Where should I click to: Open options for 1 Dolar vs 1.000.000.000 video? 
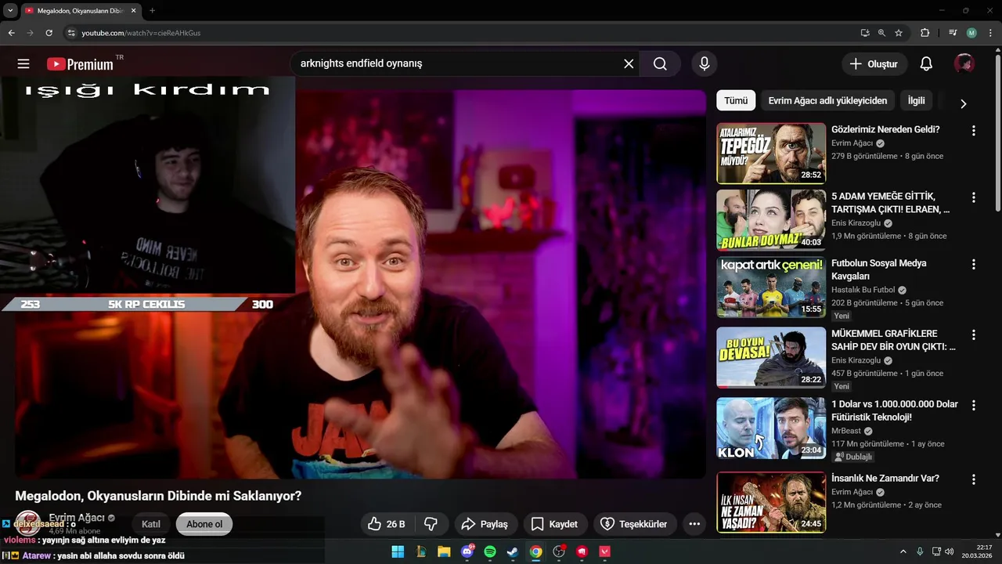(x=974, y=405)
